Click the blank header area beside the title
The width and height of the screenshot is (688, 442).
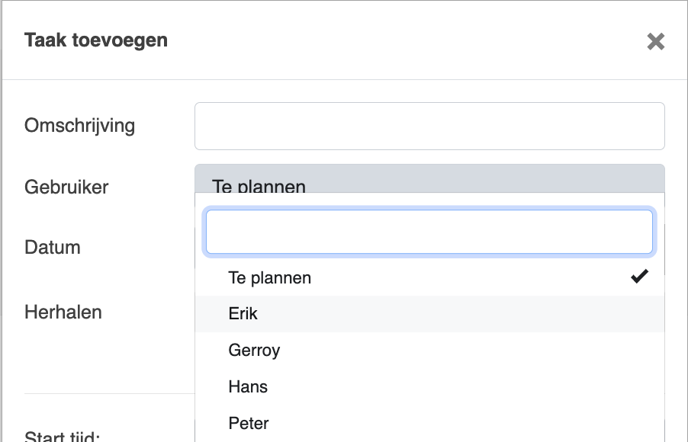tap(403, 40)
